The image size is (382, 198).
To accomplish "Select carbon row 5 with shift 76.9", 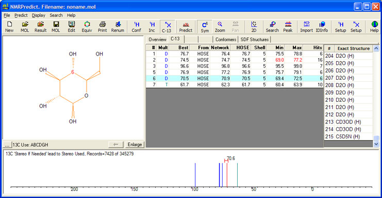I will 235,73.
